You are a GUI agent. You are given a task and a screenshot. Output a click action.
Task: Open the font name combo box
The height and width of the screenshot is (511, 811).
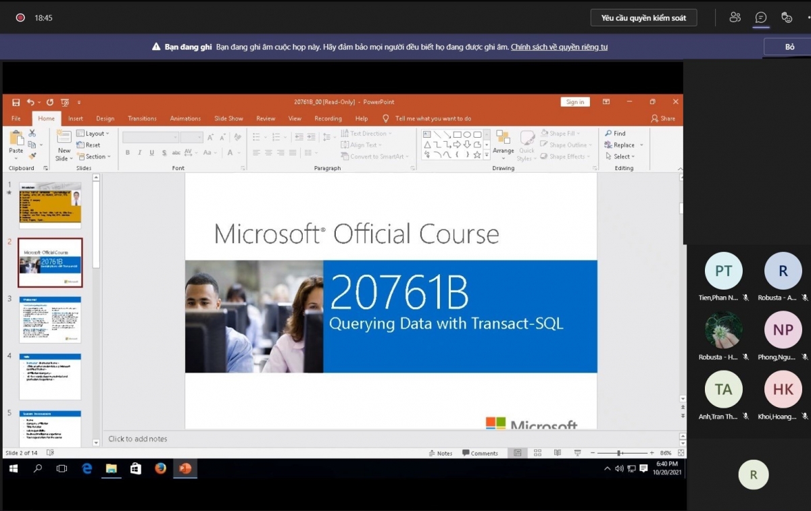[150, 137]
